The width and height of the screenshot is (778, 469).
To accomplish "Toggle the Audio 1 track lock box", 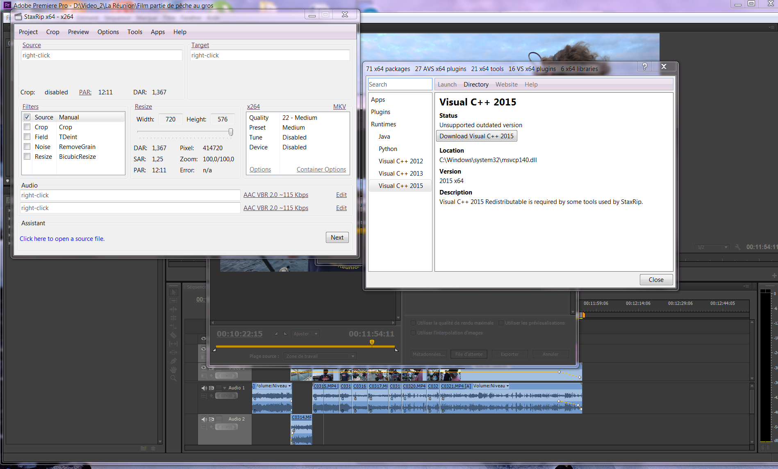I will tap(219, 388).
